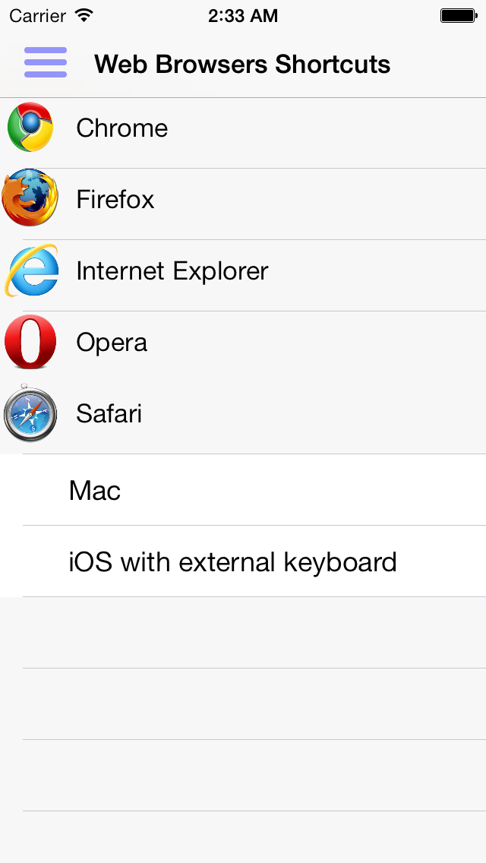Tap the Web Browsers Shortcuts title
This screenshot has width=486, height=863.
(x=242, y=64)
